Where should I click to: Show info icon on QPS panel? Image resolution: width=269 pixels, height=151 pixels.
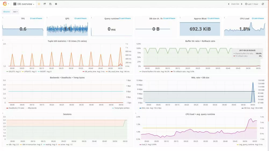coord(47,17)
